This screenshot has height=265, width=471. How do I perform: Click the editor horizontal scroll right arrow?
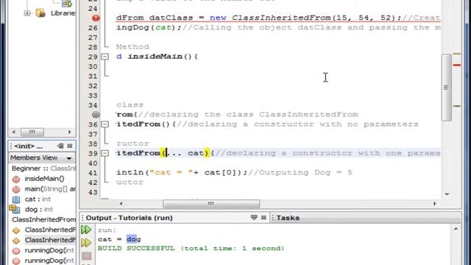click(x=434, y=204)
